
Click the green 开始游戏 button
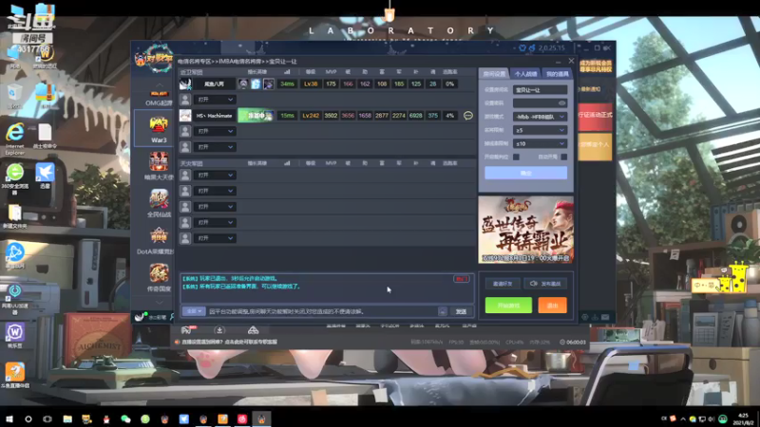[x=508, y=306]
